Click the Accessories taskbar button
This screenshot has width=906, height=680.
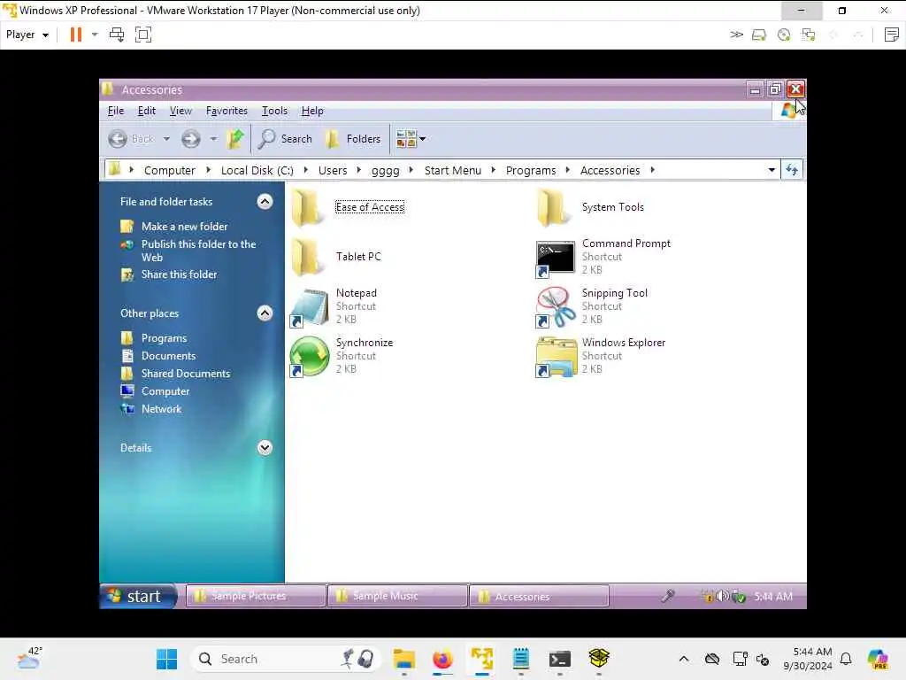539,596
